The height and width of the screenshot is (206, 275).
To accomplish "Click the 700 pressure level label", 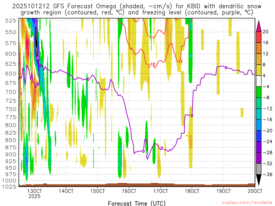I will coord(11,92).
